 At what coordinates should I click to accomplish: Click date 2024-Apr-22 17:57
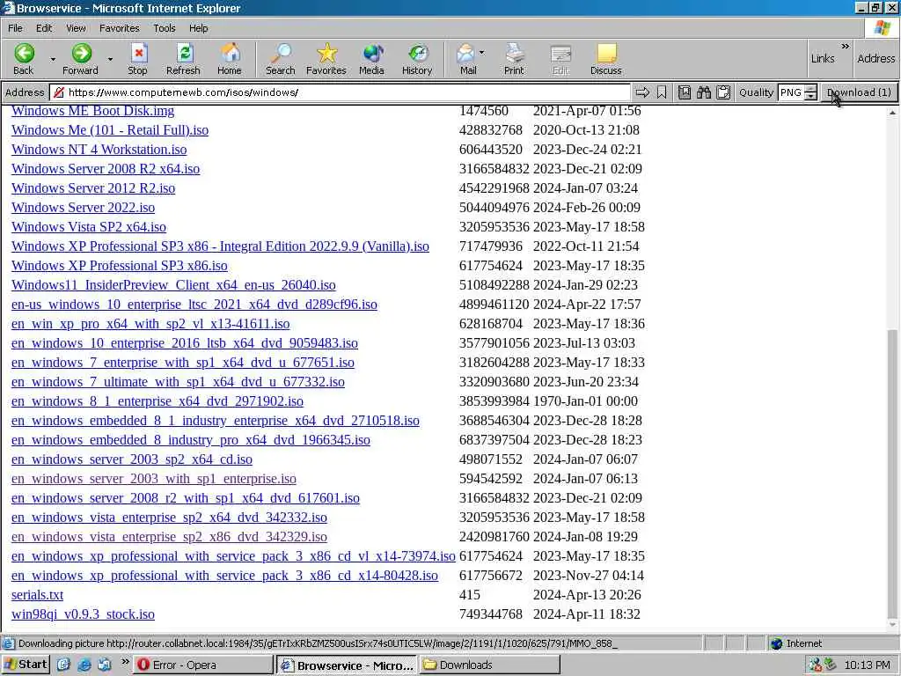click(x=587, y=305)
